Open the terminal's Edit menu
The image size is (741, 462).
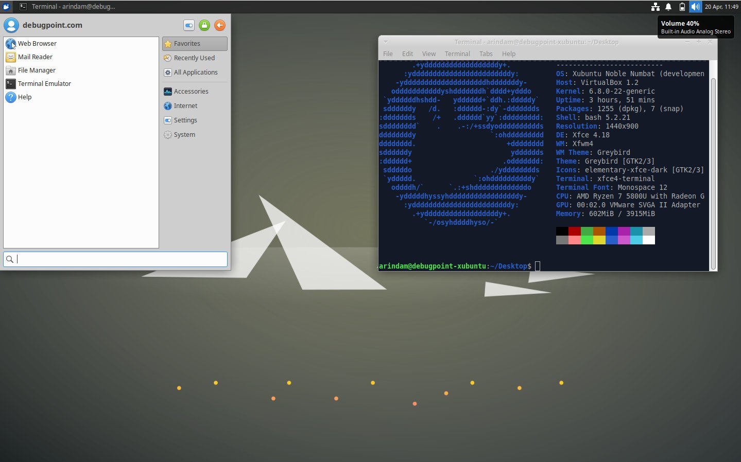tap(407, 54)
